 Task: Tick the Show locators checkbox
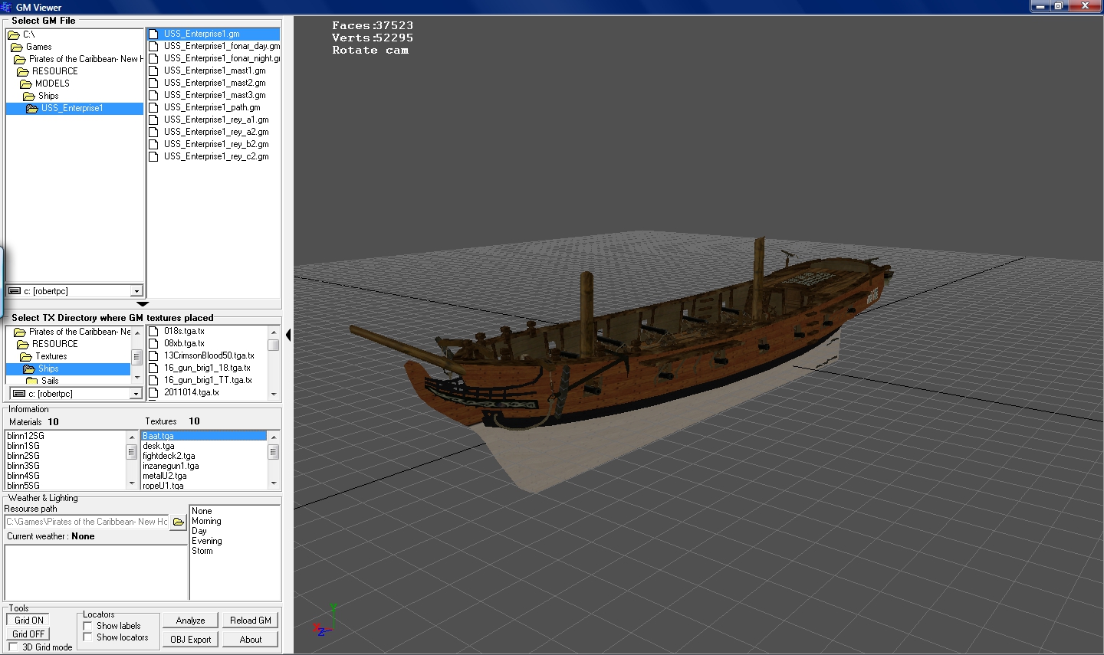pyautogui.click(x=87, y=637)
